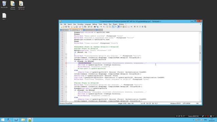
Task: Cut selection with the toolbar Cut icon
Action: tap(80, 27)
